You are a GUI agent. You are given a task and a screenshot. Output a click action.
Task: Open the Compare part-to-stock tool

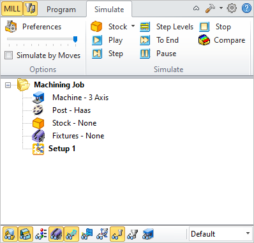tap(221, 40)
